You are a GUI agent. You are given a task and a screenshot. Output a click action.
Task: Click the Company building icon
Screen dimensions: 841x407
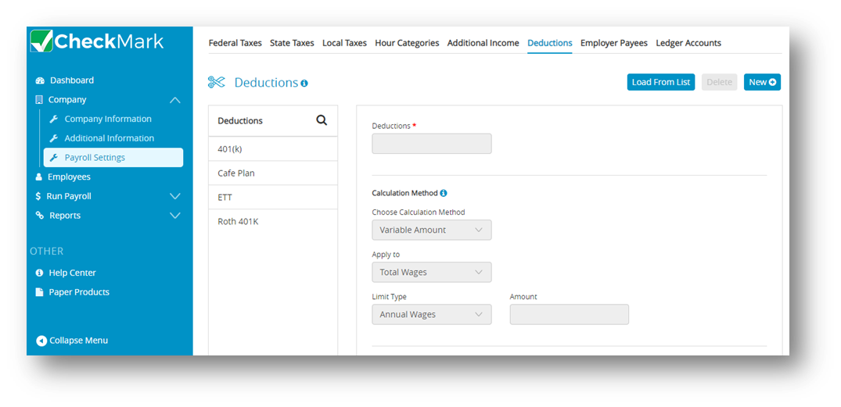[x=38, y=100]
